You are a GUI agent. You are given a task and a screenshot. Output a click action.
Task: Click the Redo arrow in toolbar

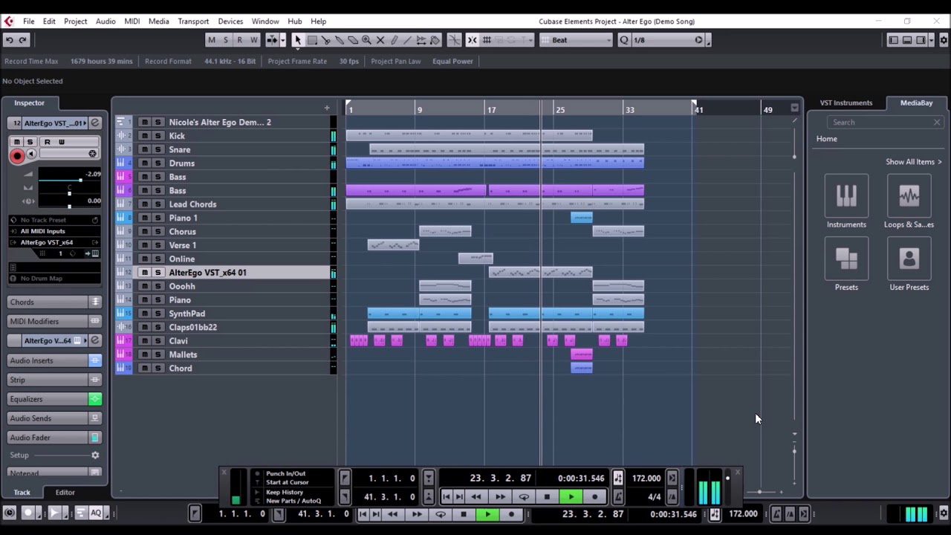pyautogui.click(x=22, y=40)
